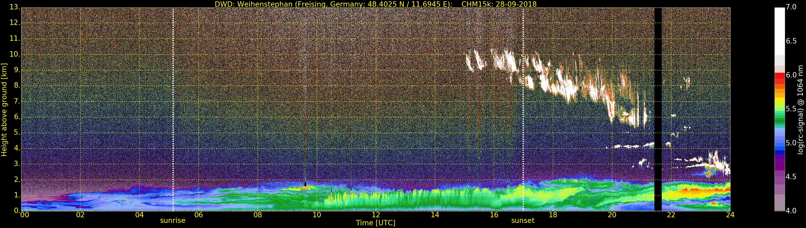Click the 12 km tick on the height axis
Image resolution: width=806 pixels, height=228 pixels.
coord(15,23)
